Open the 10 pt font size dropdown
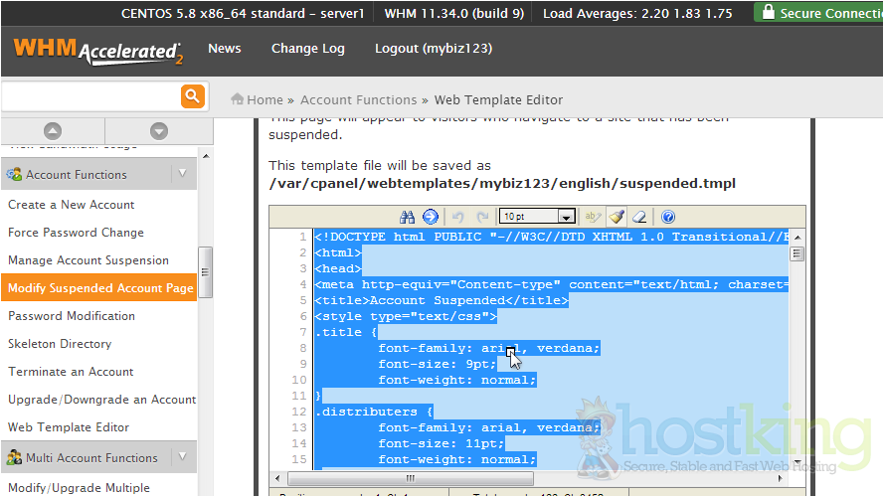This screenshot has width=884, height=497. tap(538, 217)
